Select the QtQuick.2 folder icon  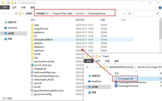(32, 47)
